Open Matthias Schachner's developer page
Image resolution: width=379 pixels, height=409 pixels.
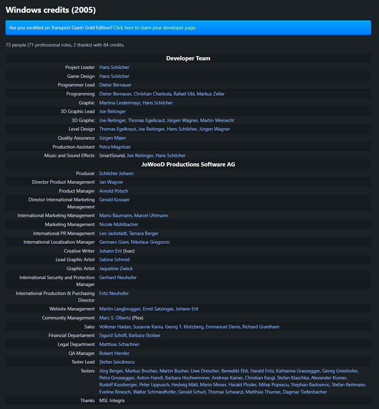(119, 344)
